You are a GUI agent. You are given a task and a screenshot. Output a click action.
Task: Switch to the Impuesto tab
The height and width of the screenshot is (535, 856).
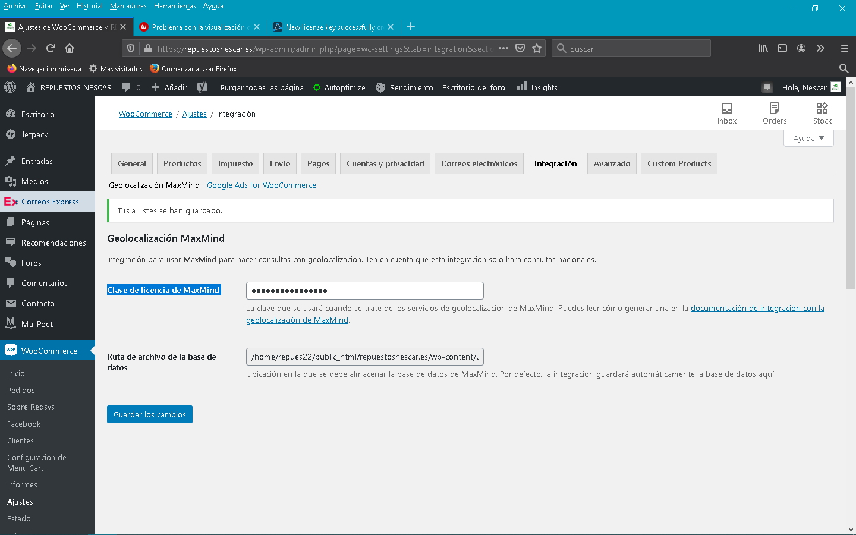[x=235, y=163]
